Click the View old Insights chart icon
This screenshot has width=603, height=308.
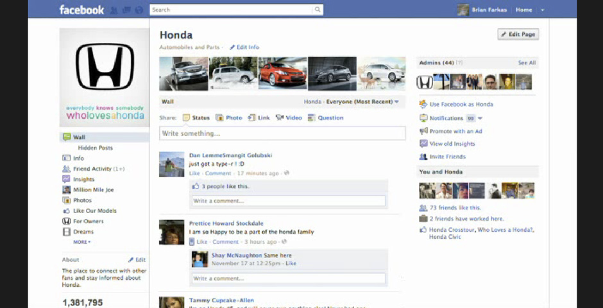click(x=423, y=144)
